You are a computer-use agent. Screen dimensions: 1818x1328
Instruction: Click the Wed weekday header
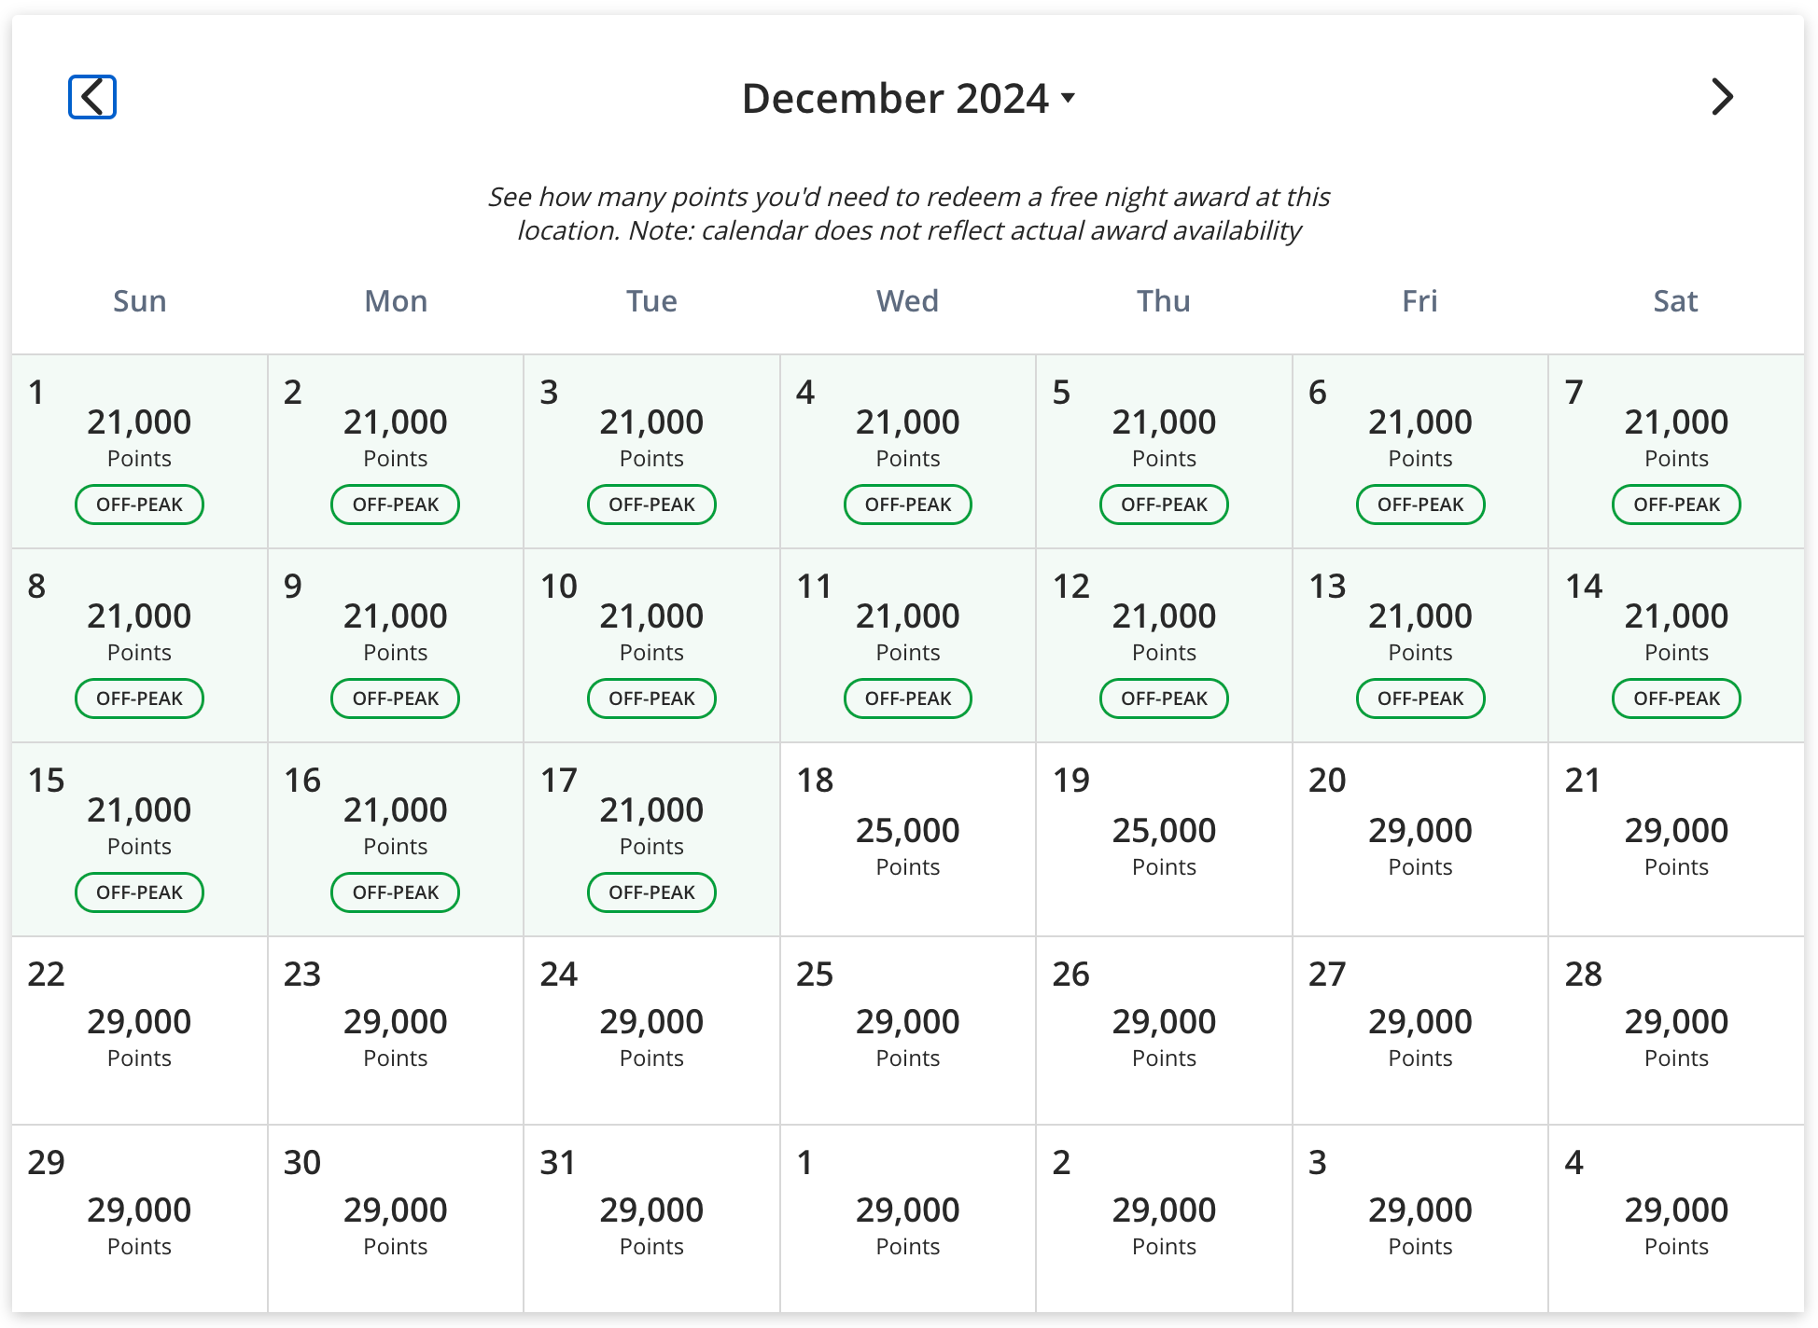(x=906, y=300)
